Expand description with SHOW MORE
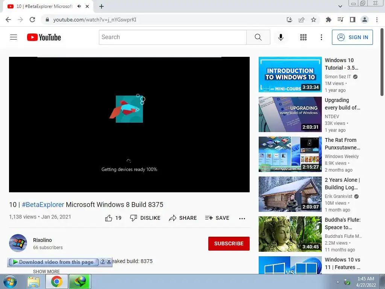Screen dimensions: 385x289 tap(46, 272)
